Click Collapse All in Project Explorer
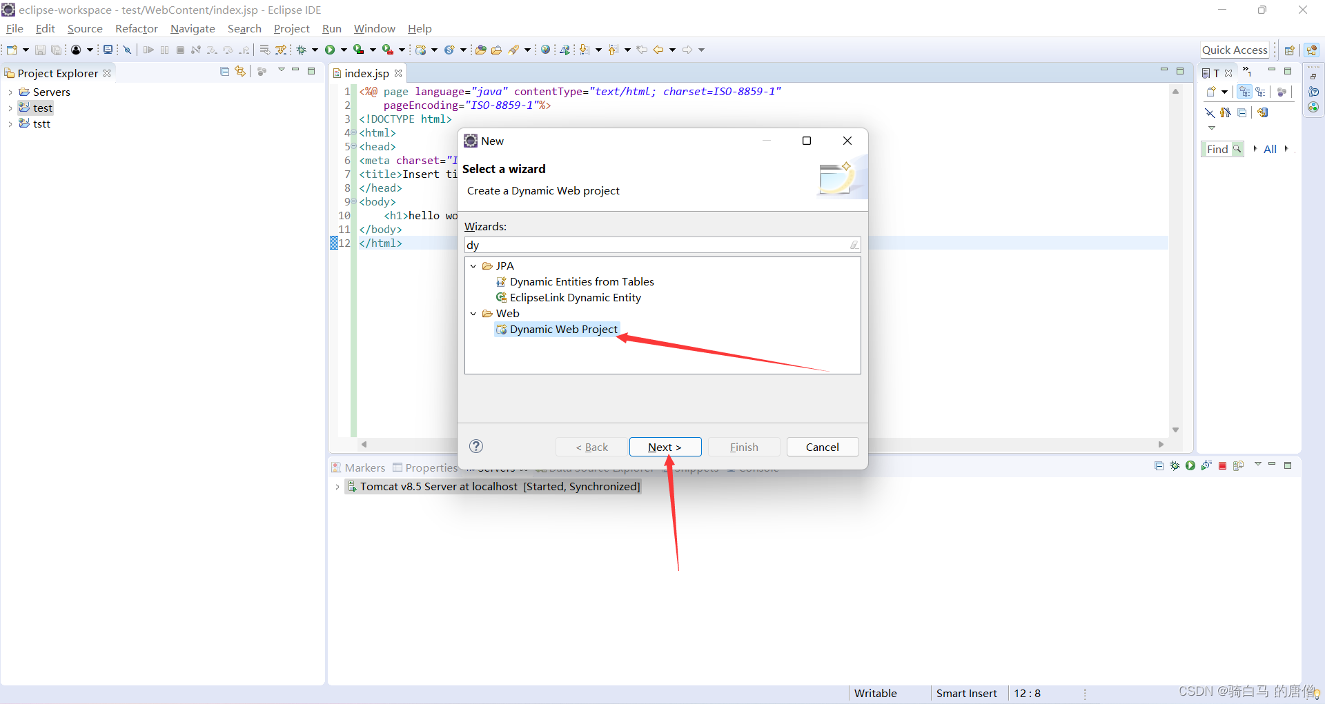The height and width of the screenshot is (704, 1325). (x=224, y=72)
